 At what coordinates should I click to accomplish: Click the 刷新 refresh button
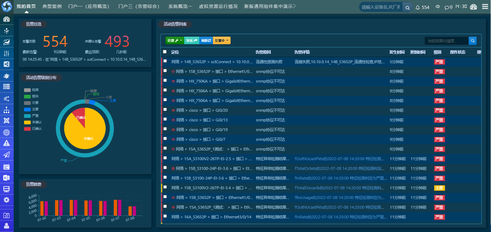coord(206,41)
